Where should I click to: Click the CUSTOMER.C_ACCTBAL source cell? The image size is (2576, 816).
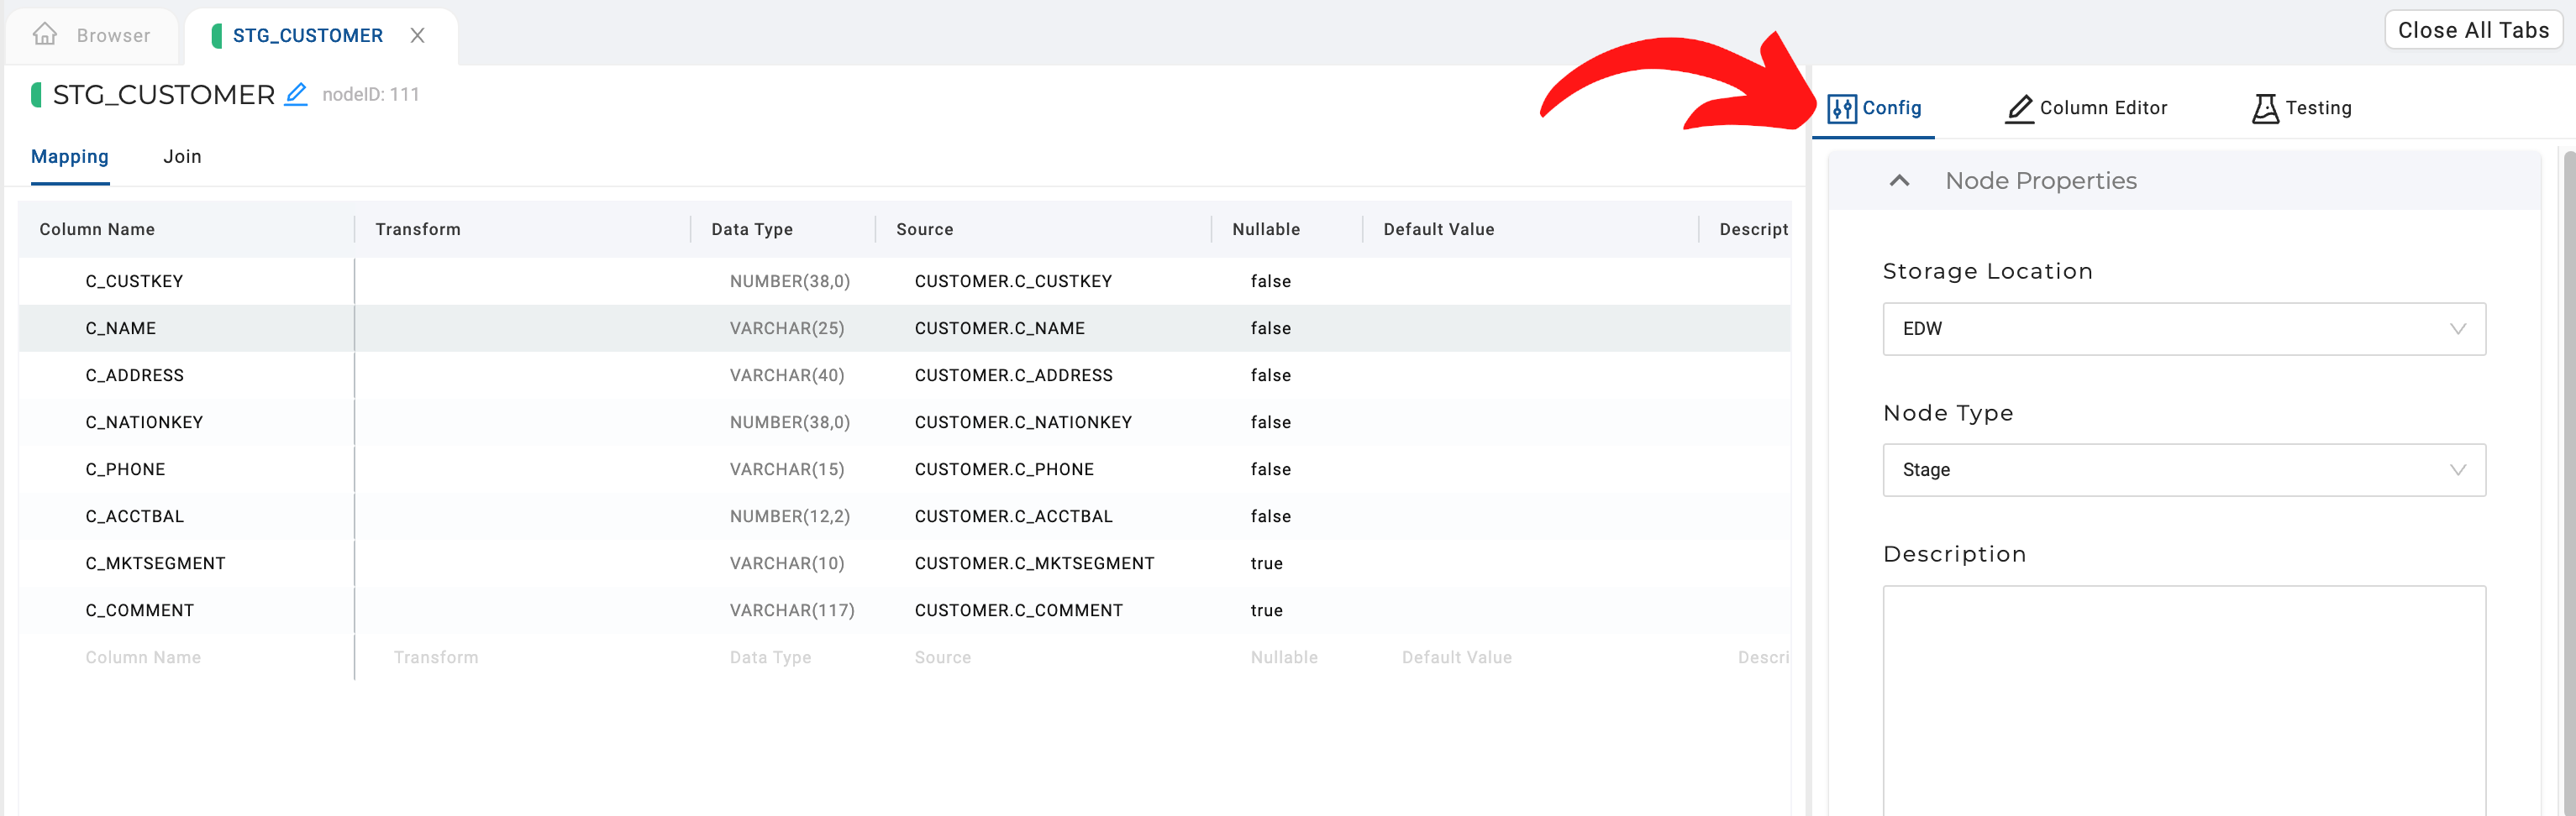[1014, 516]
